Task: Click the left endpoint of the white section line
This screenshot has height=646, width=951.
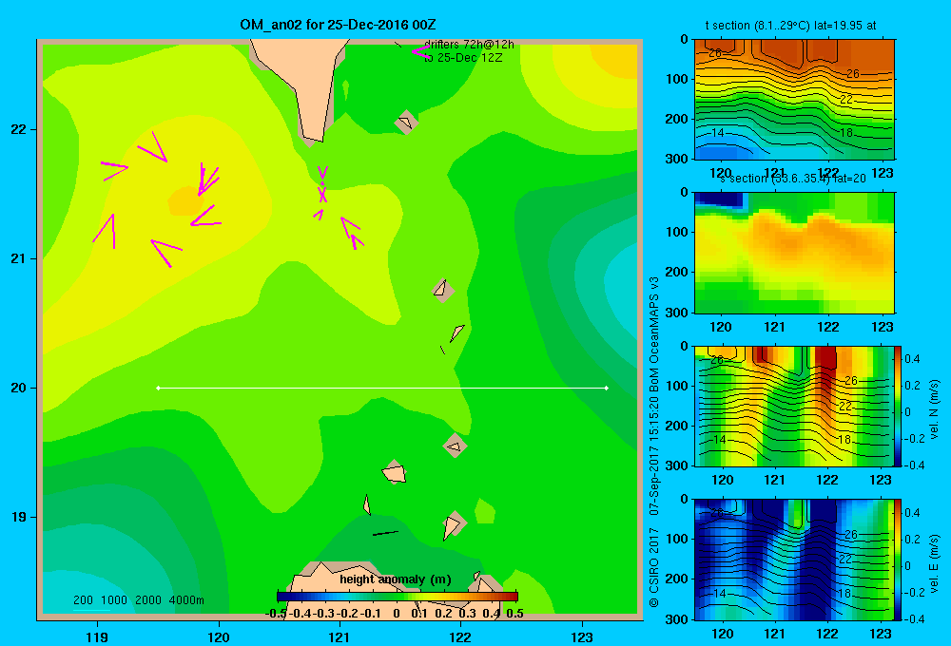Action: (x=158, y=388)
